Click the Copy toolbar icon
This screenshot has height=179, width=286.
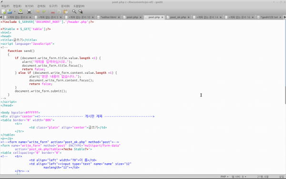59,11
